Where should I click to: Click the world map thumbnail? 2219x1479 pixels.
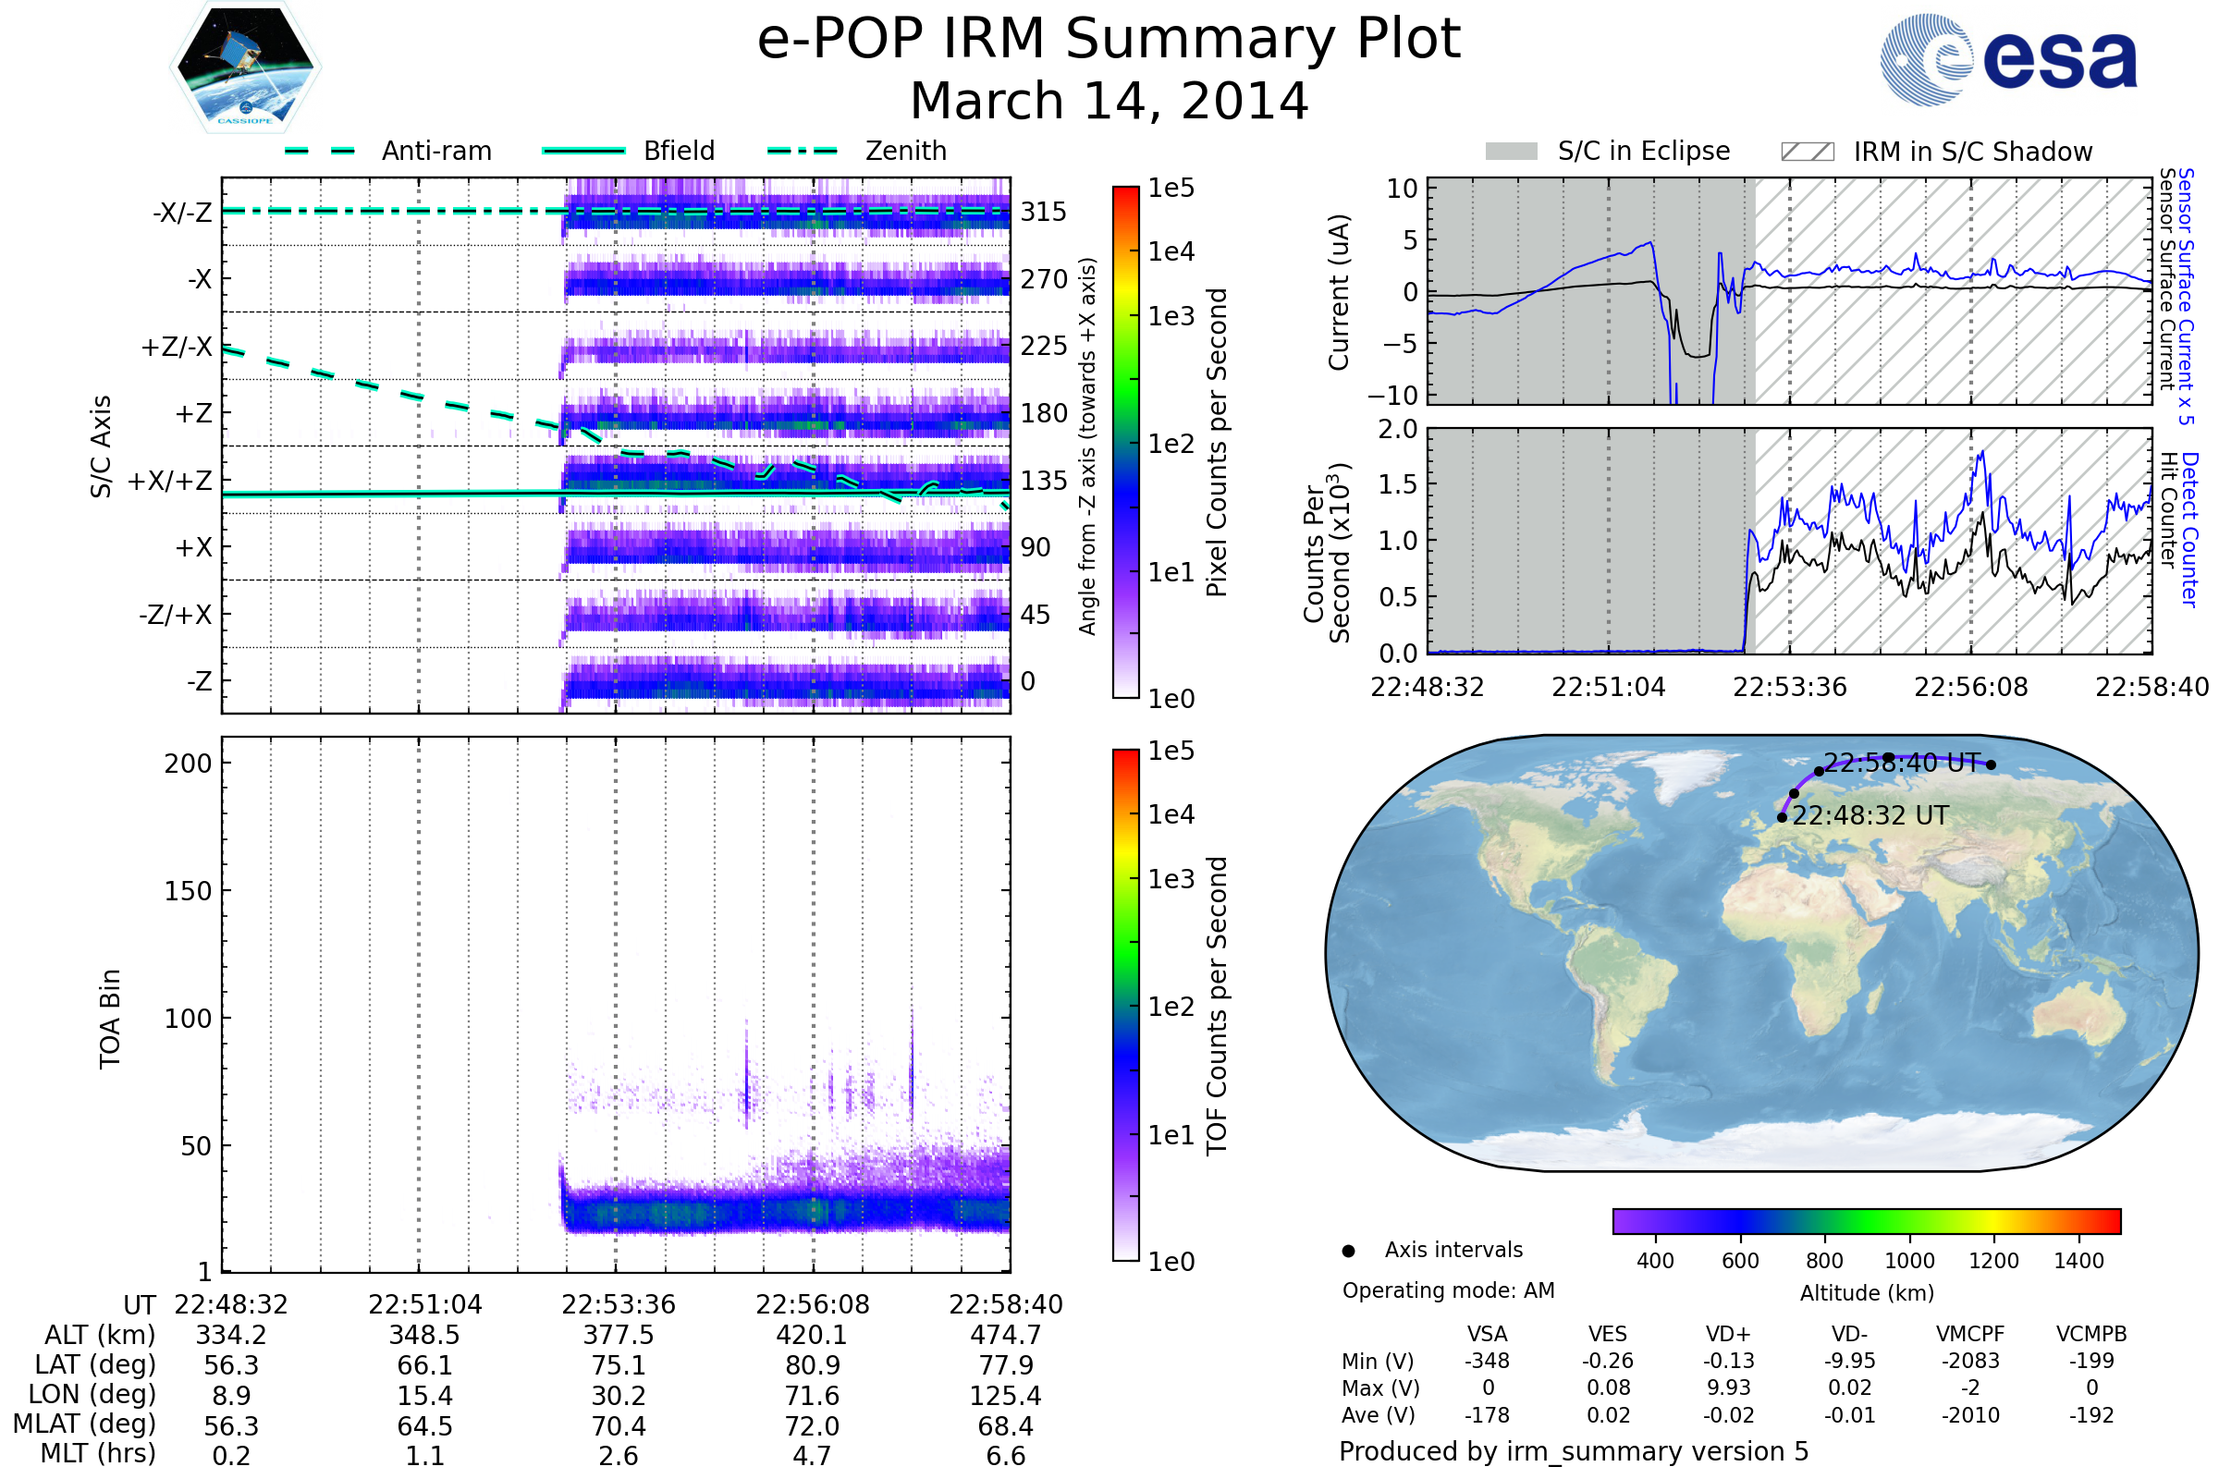[x=1760, y=953]
